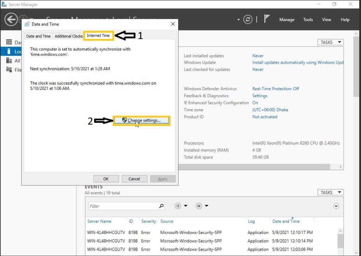The image size is (361, 256).
Task: Open the save query icon in Events
Action: (x=199, y=206)
